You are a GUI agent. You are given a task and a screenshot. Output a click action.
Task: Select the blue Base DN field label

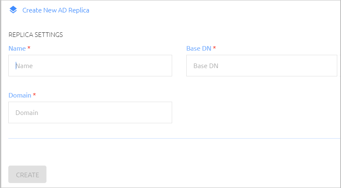199,48
